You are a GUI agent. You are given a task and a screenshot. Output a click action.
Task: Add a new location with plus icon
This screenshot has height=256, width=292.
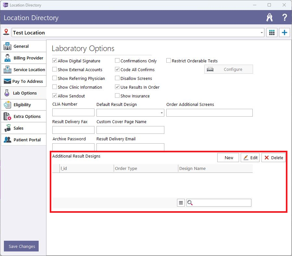tap(284, 32)
